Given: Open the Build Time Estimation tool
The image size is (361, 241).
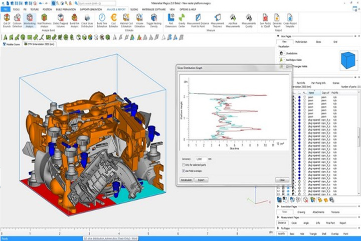Looking at the screenshot, I should tap(102, 21).
